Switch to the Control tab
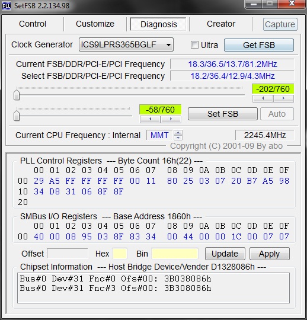 (33, 24)
